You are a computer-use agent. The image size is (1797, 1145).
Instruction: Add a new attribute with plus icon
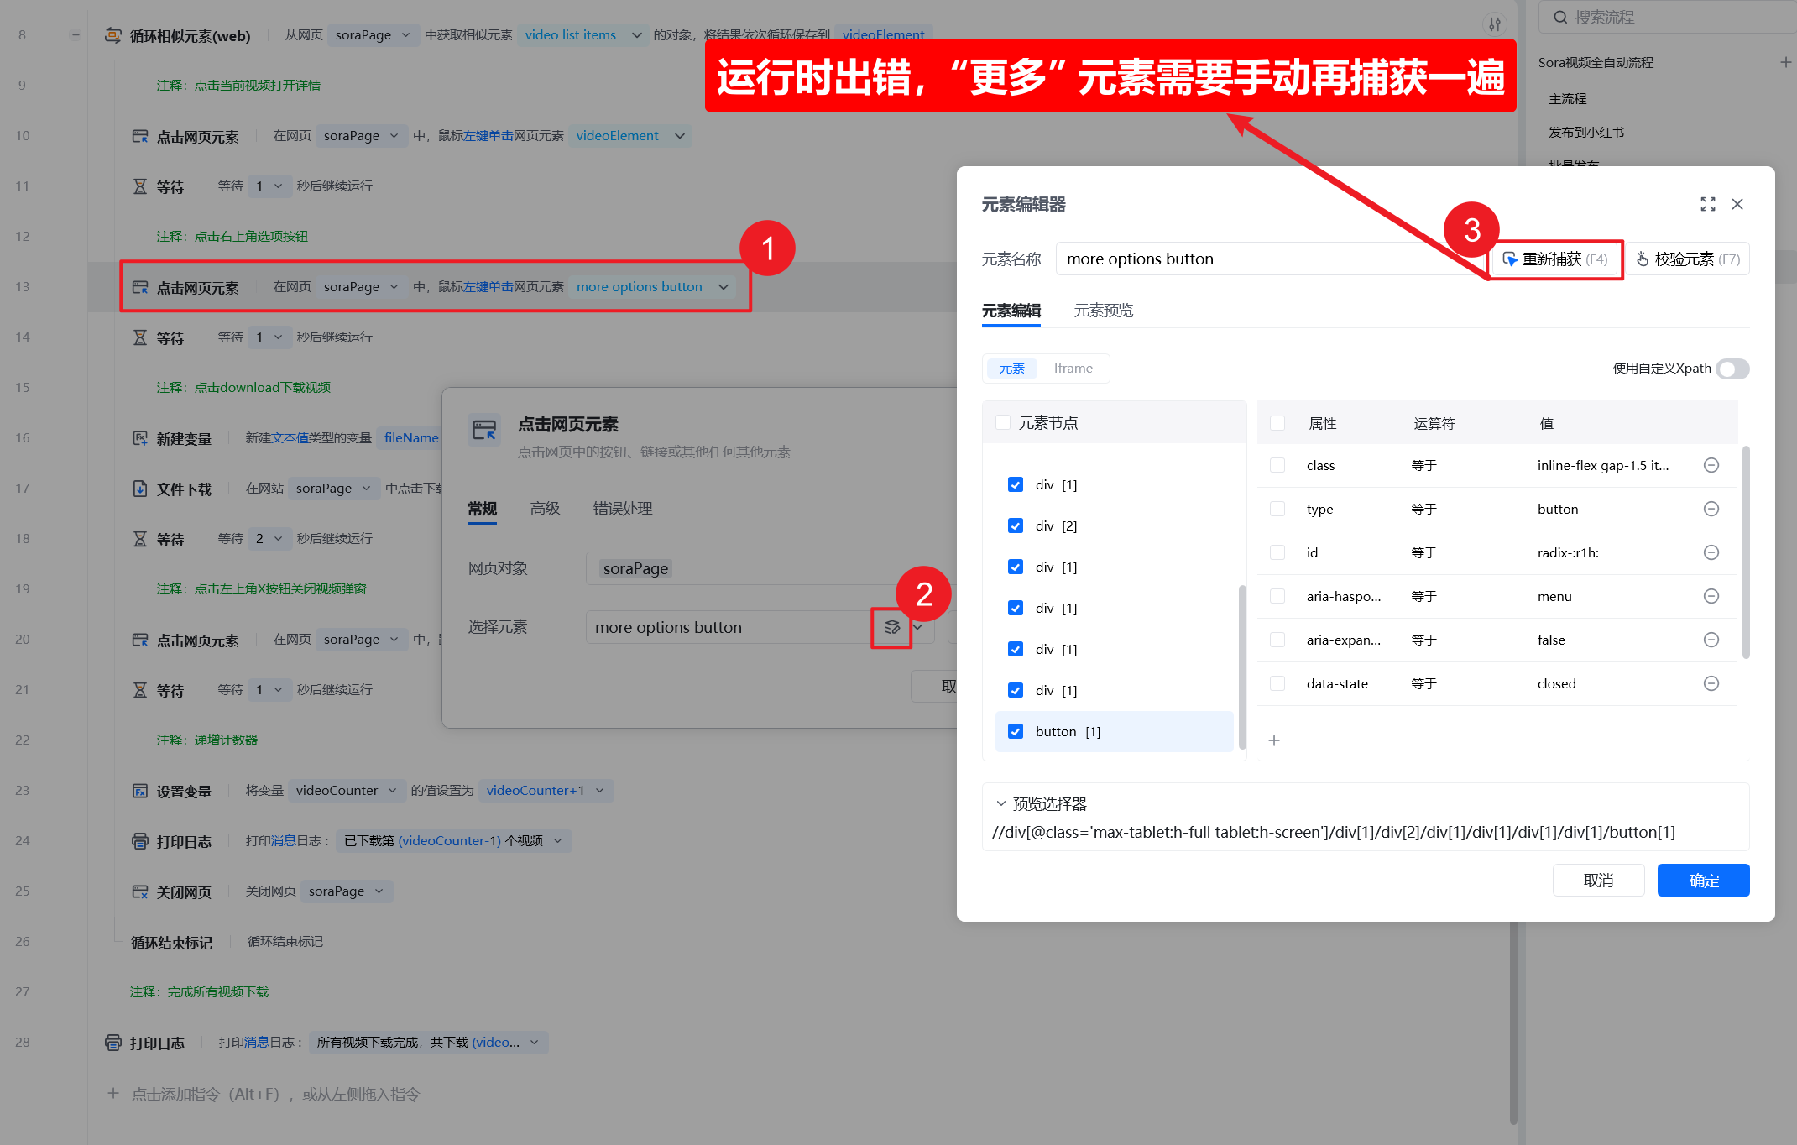(x=1274, y=740)
